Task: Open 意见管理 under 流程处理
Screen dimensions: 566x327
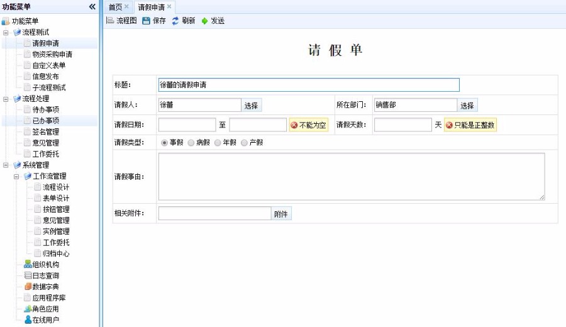Action: 45,143
